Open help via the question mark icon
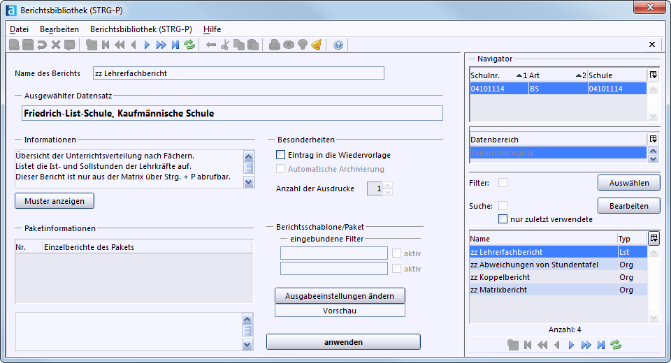Screen dimensions: 671x363 pyautogui.click(x=338, y=45)
